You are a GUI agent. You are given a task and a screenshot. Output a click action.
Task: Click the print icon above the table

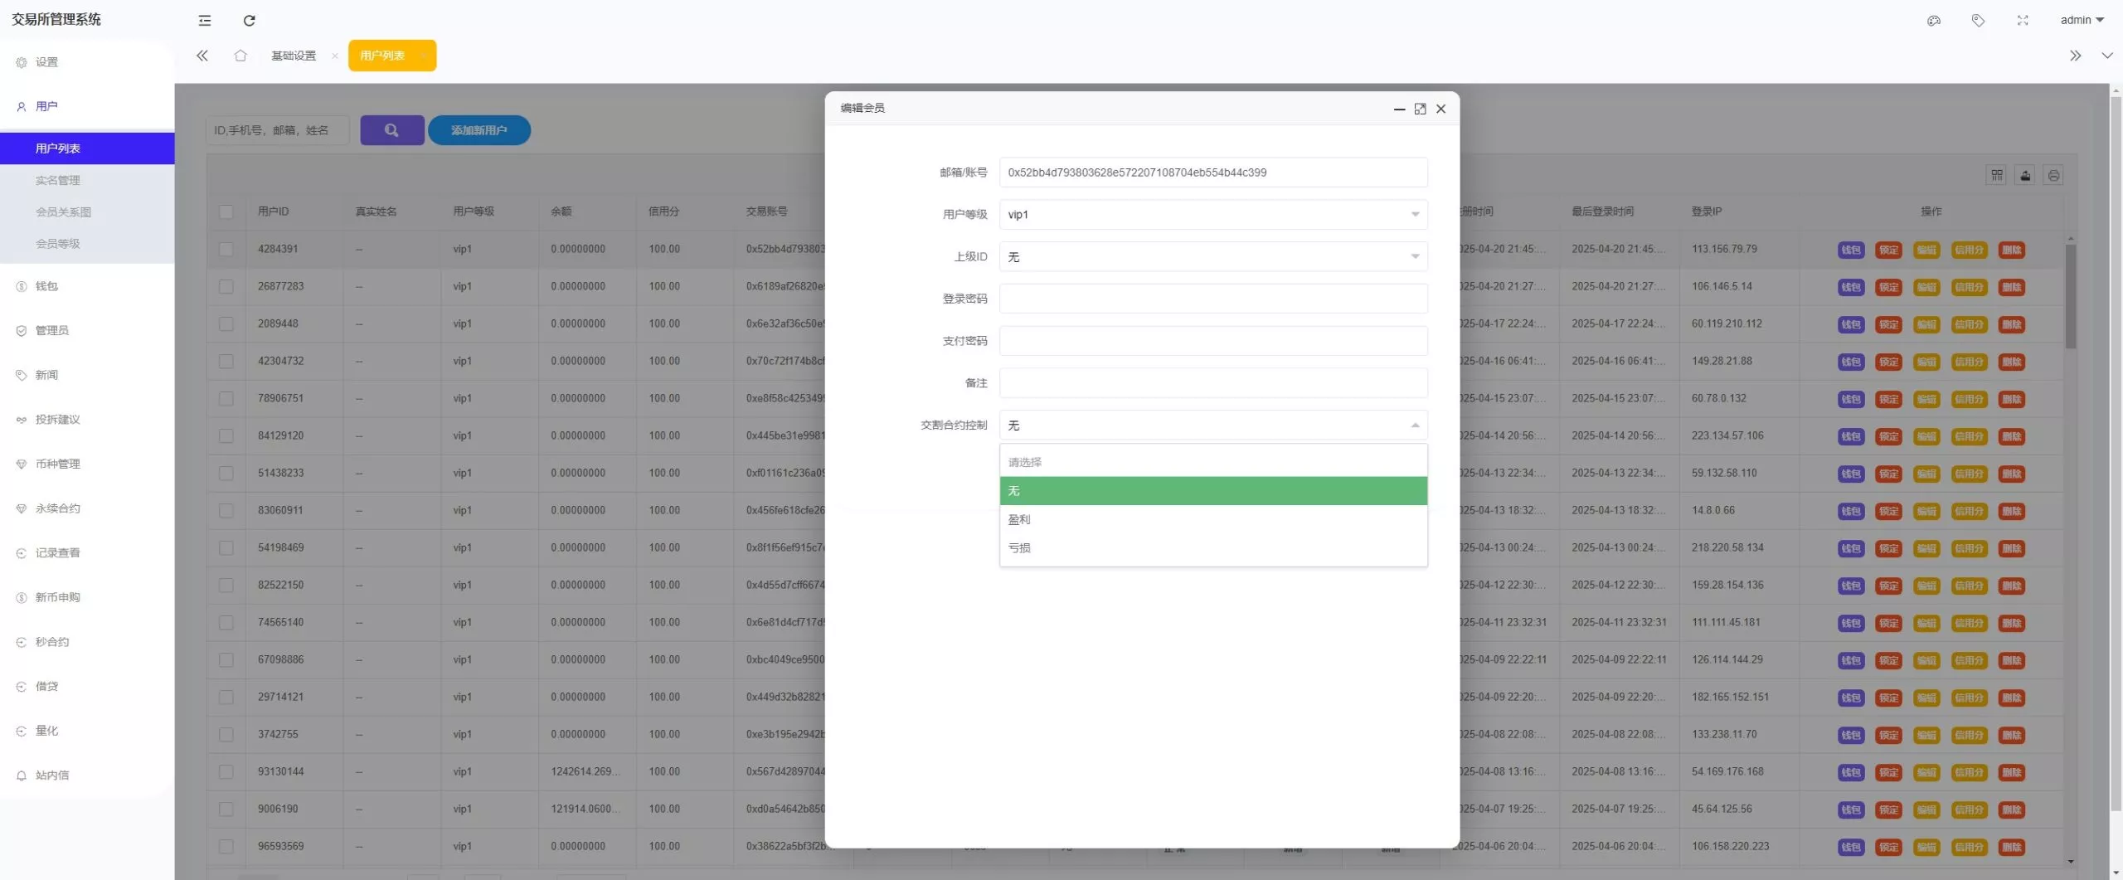(2054, 175)
